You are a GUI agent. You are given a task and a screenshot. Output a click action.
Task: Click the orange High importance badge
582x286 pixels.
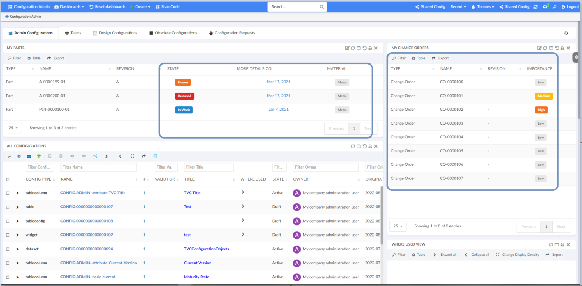pos(541,110)
